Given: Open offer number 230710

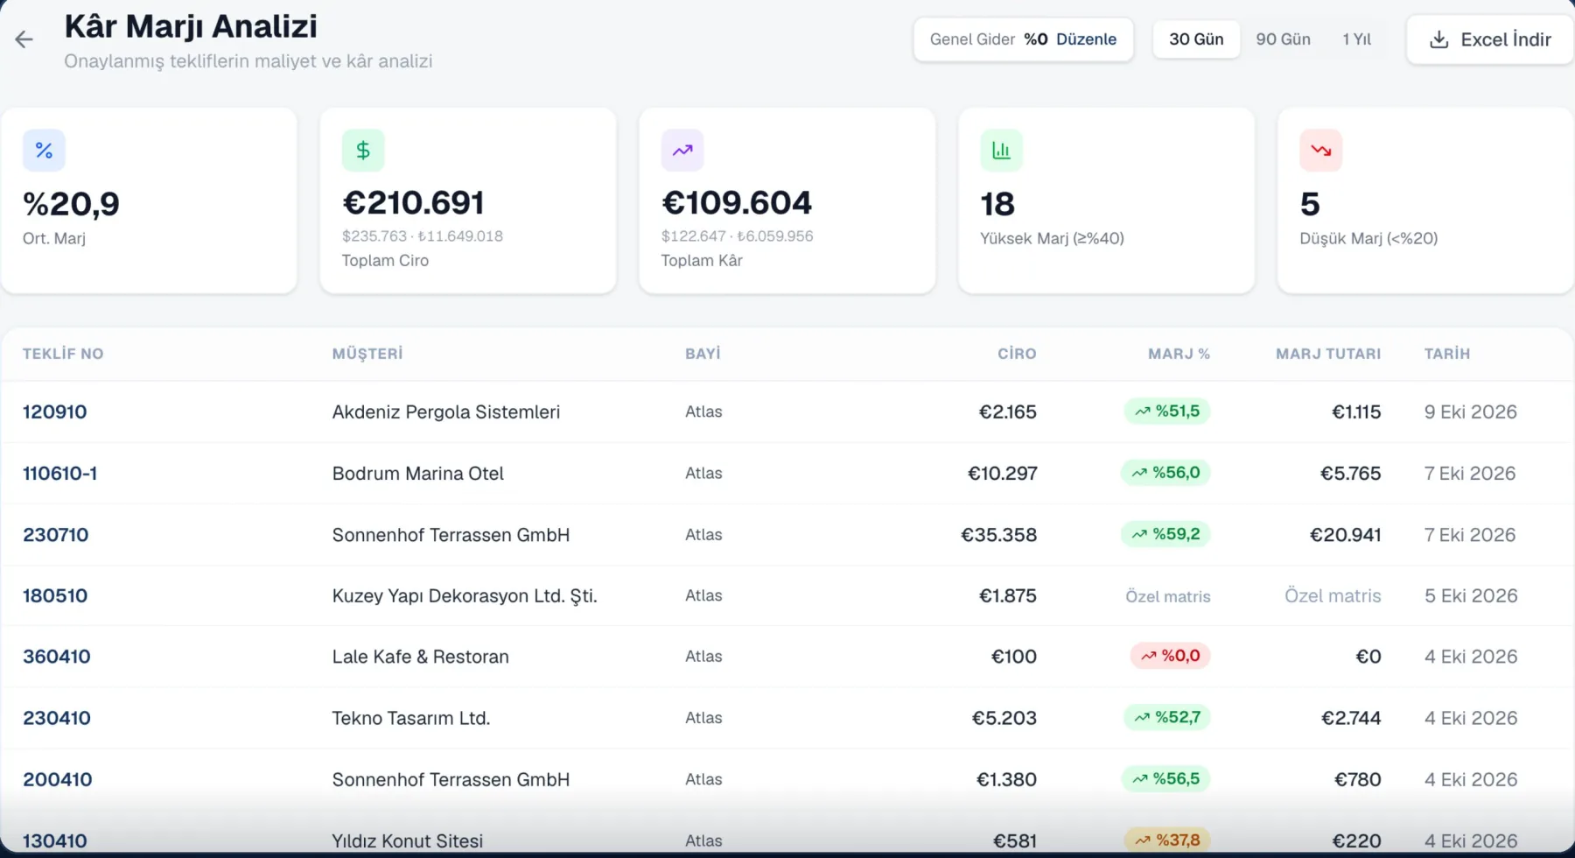Looking at the screenshot, I should (x=56, y=535).
